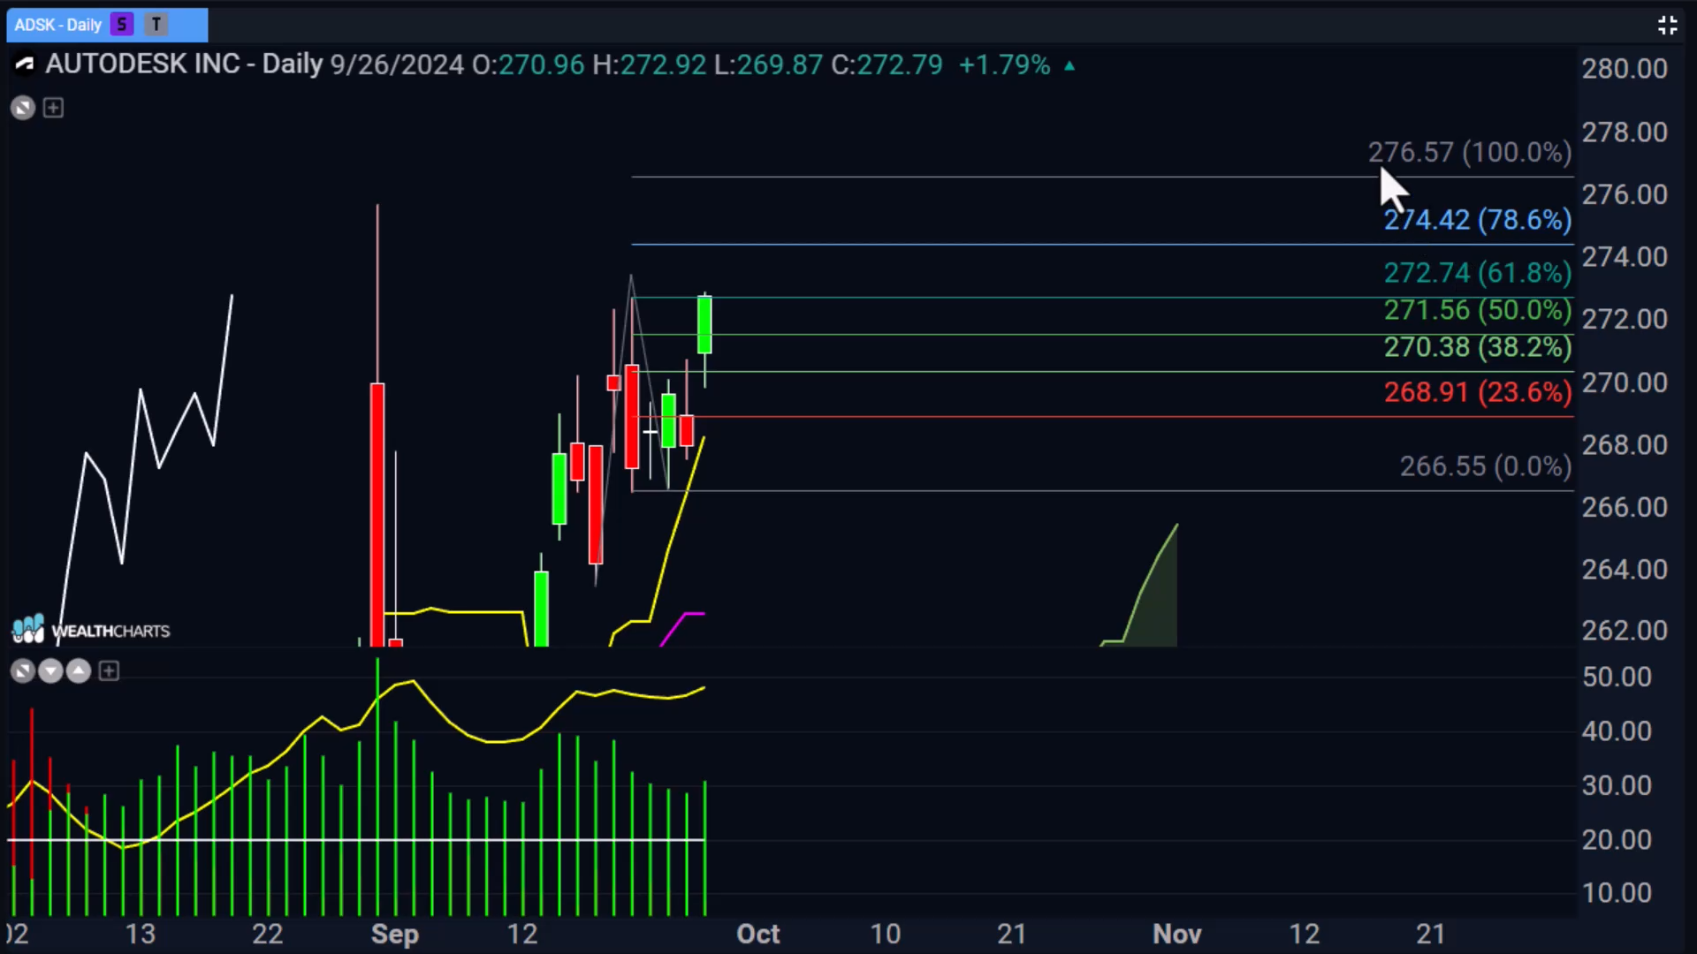Screen dimensions: 1697x954
Task: Select the 272.74 (61.8%) Fibonacci label
Action: click(x=1477, y=273)
